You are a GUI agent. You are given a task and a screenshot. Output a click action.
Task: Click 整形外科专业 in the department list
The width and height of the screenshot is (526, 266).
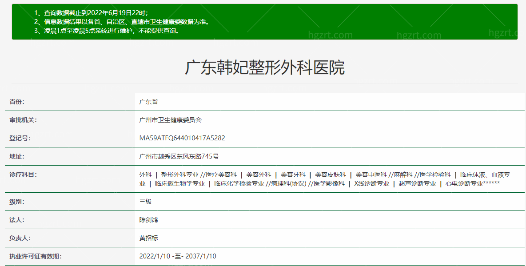180,175
